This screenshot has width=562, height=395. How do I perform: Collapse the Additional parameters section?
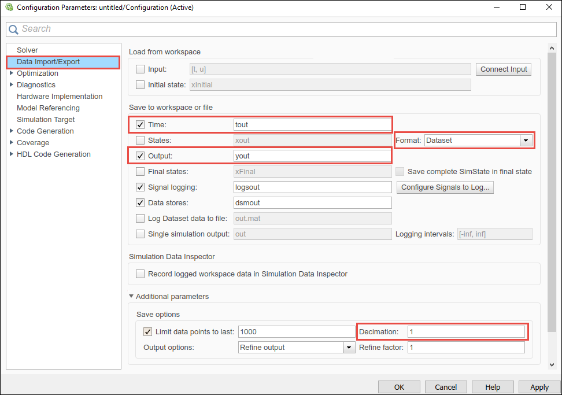131,296
